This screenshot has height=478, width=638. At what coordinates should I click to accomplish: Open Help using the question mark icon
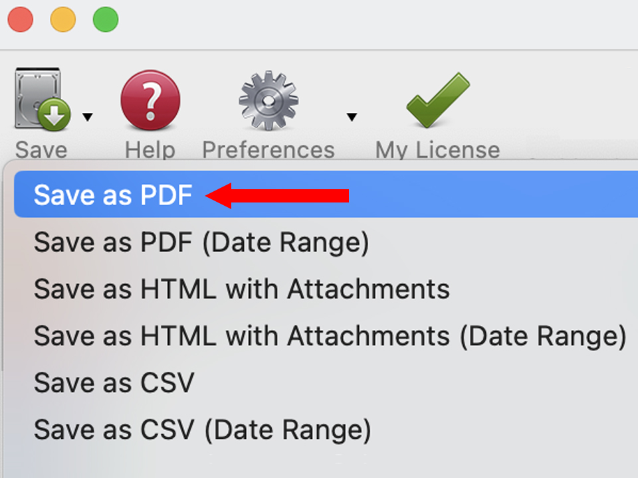[x=150, y=100]
